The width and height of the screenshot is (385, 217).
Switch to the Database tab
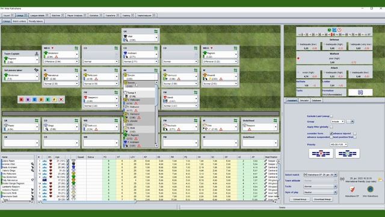(x=316, y=101)
